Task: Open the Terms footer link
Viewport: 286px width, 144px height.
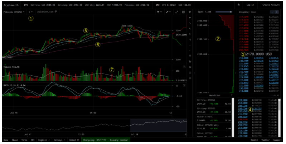Action: tap(24, 140)
